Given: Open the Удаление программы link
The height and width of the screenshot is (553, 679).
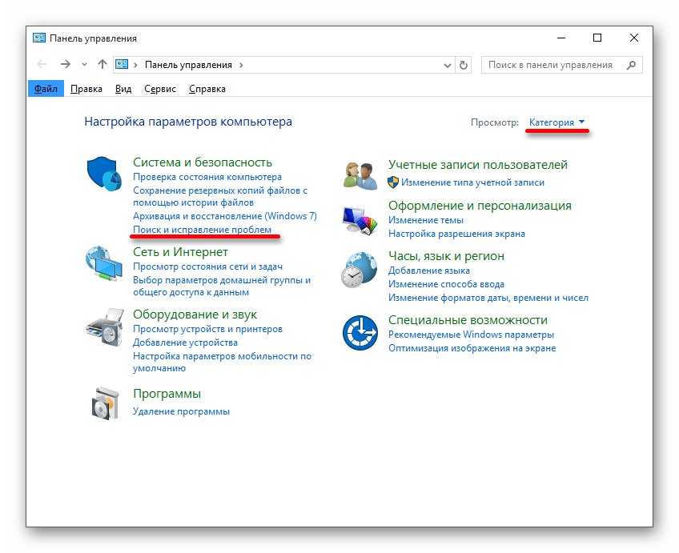Looking at the screenshot, I should click(181, 411).
